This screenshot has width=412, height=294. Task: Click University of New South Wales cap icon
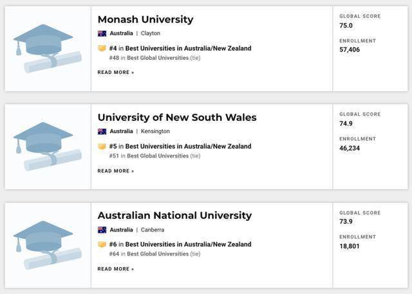tap(47, 147)
